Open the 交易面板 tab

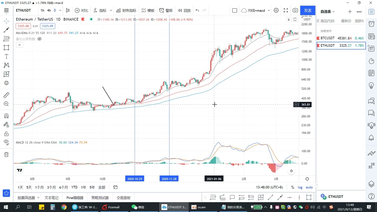point(123,198)
